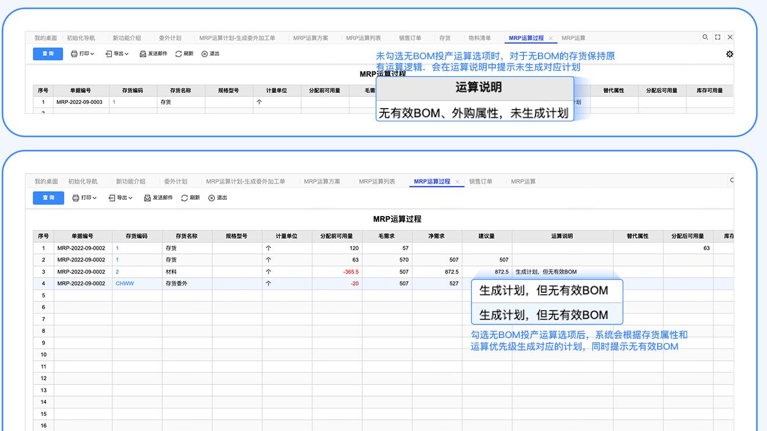The width and height of the screenshot is (767, 431).
Task: Click 库存可用量 column header in upper table
Action: 709,91
